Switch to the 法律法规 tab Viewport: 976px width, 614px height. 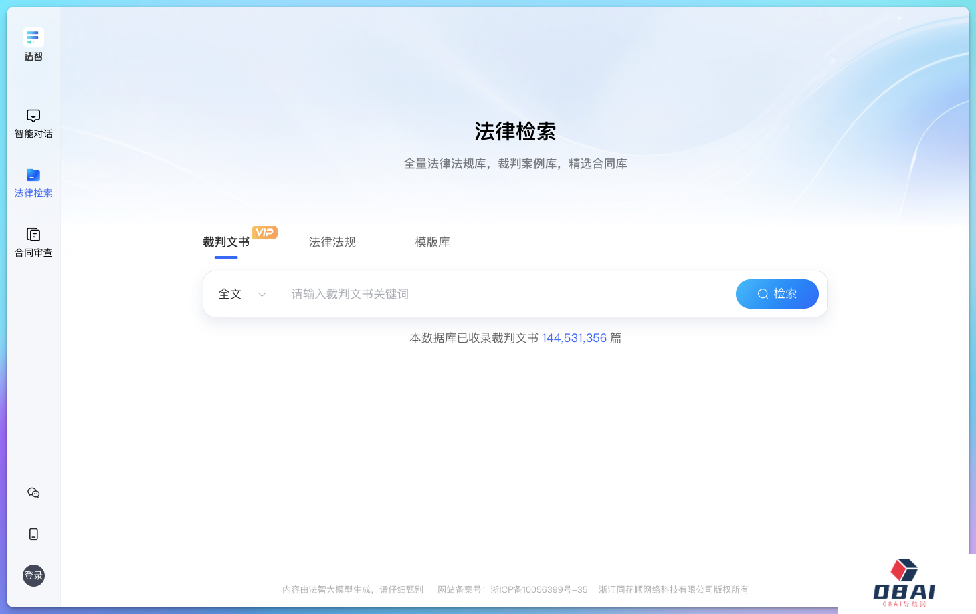click(332, 242)
